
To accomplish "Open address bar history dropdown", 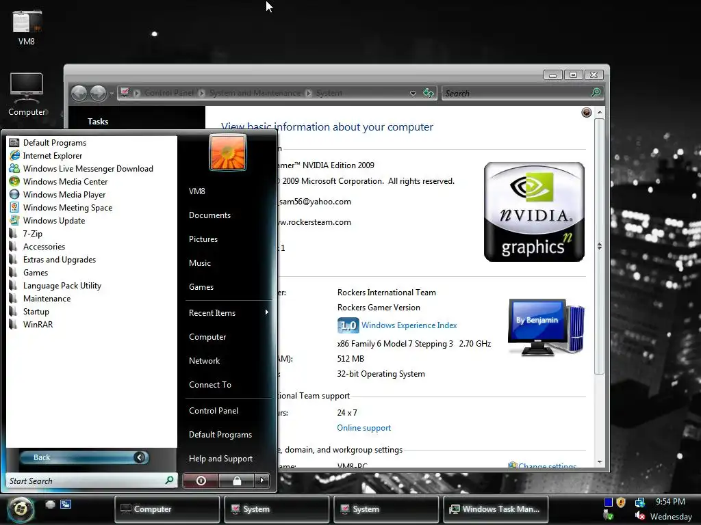I will (x=413, y=93).
